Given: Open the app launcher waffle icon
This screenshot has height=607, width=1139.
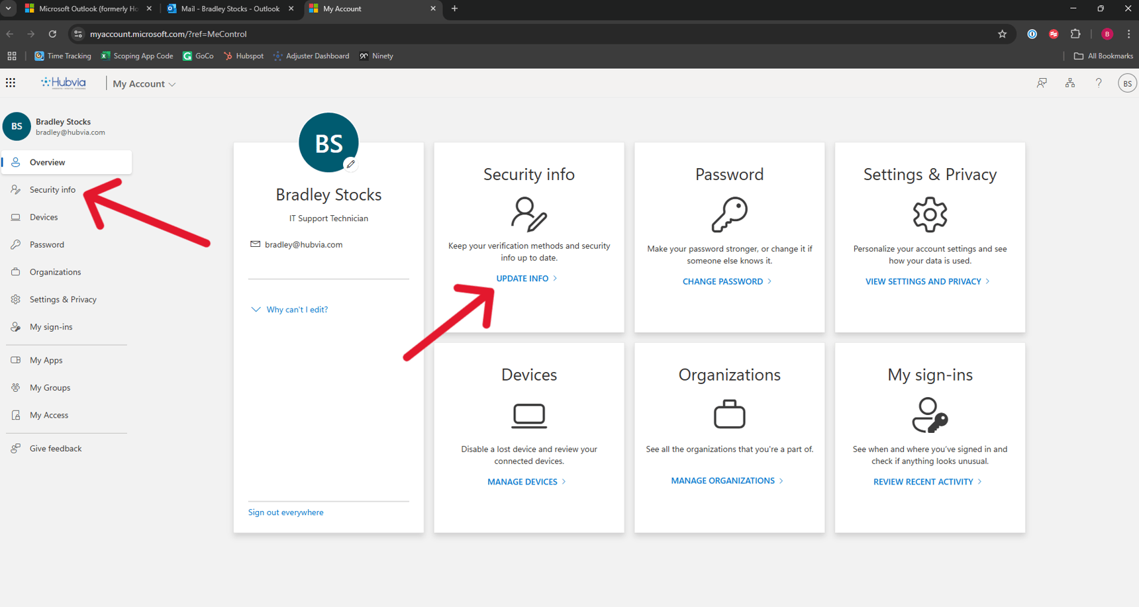Looking at the screenshot, I should click(x=11, y=82).
